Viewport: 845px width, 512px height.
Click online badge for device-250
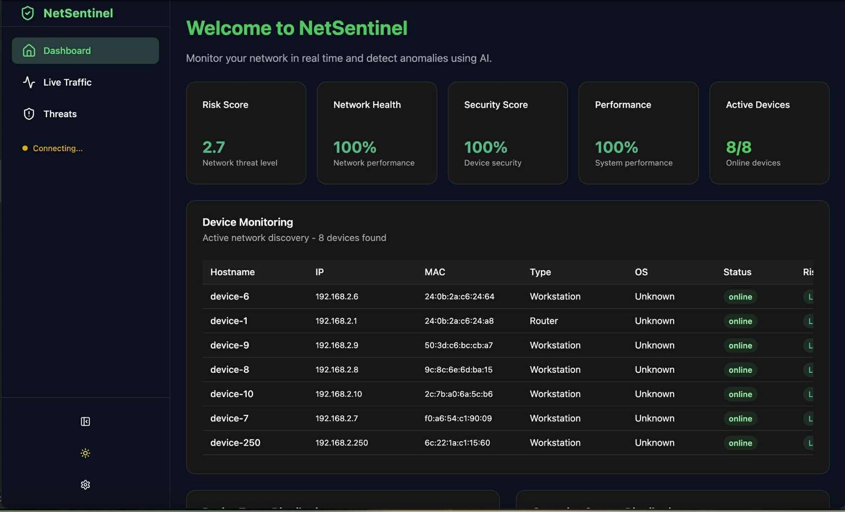(x=740, y=443)
